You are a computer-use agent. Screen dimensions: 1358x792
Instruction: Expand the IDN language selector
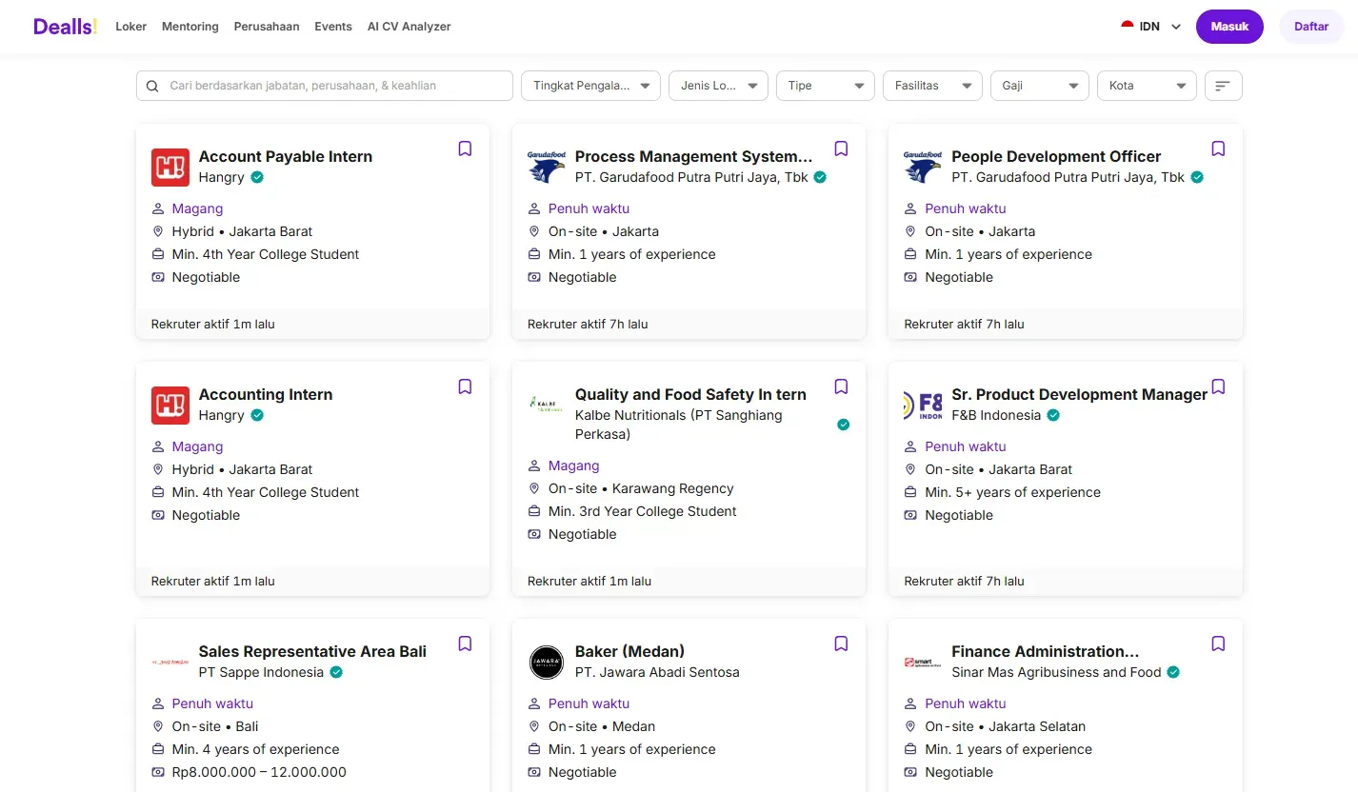tap(1151, 27)
